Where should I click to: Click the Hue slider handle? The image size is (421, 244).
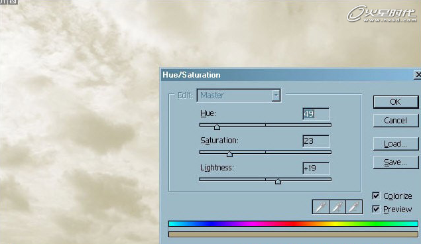click(x=217, y=127)
